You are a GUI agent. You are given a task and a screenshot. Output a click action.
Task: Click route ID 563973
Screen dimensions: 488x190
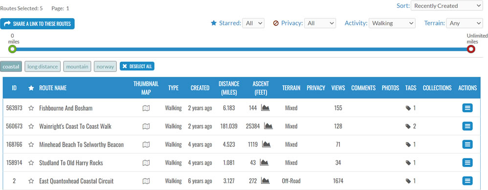click(x=14, y=108)
